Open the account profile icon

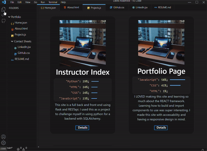pyautogui.click(x=3, y=137)
